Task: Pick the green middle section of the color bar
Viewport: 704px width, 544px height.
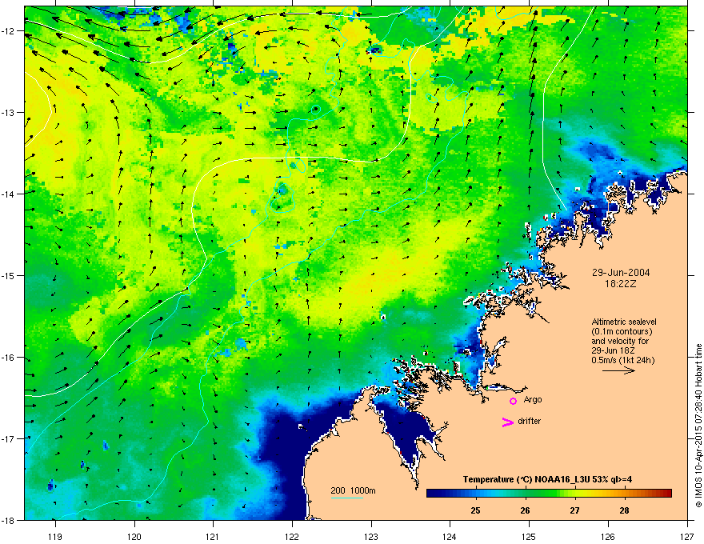Action: (544, 494)
